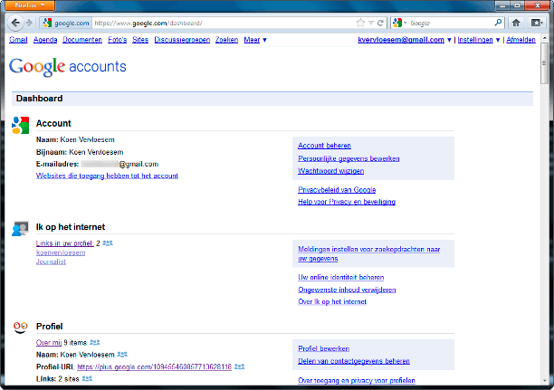
Task: Click the scrollbar up arrow
Action: (544, 38)
